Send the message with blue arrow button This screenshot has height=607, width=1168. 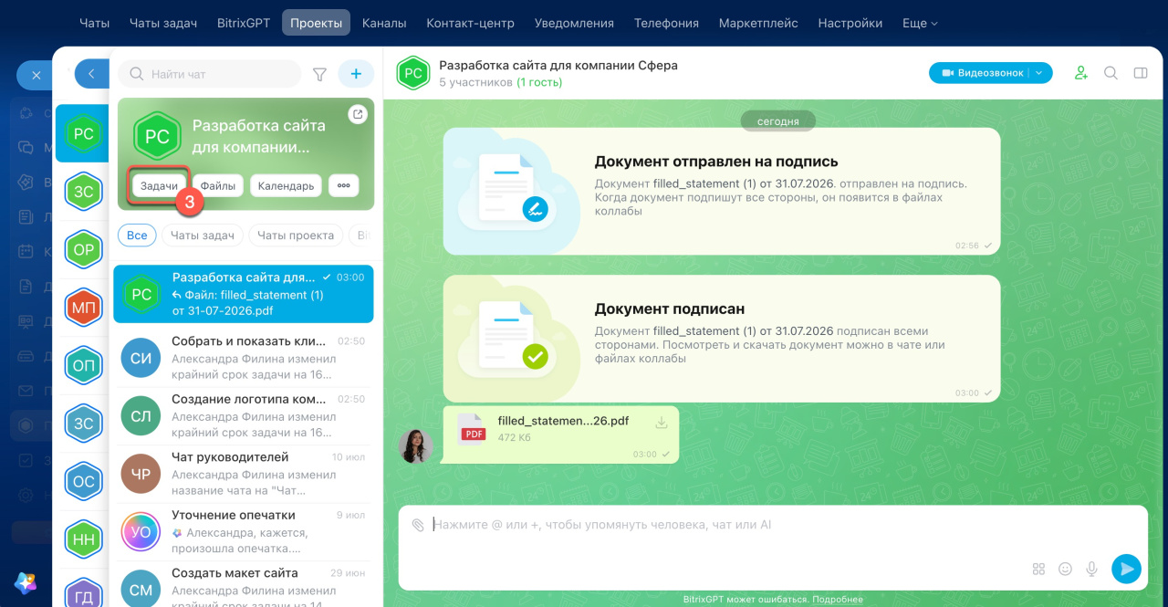coord(1126,569)
